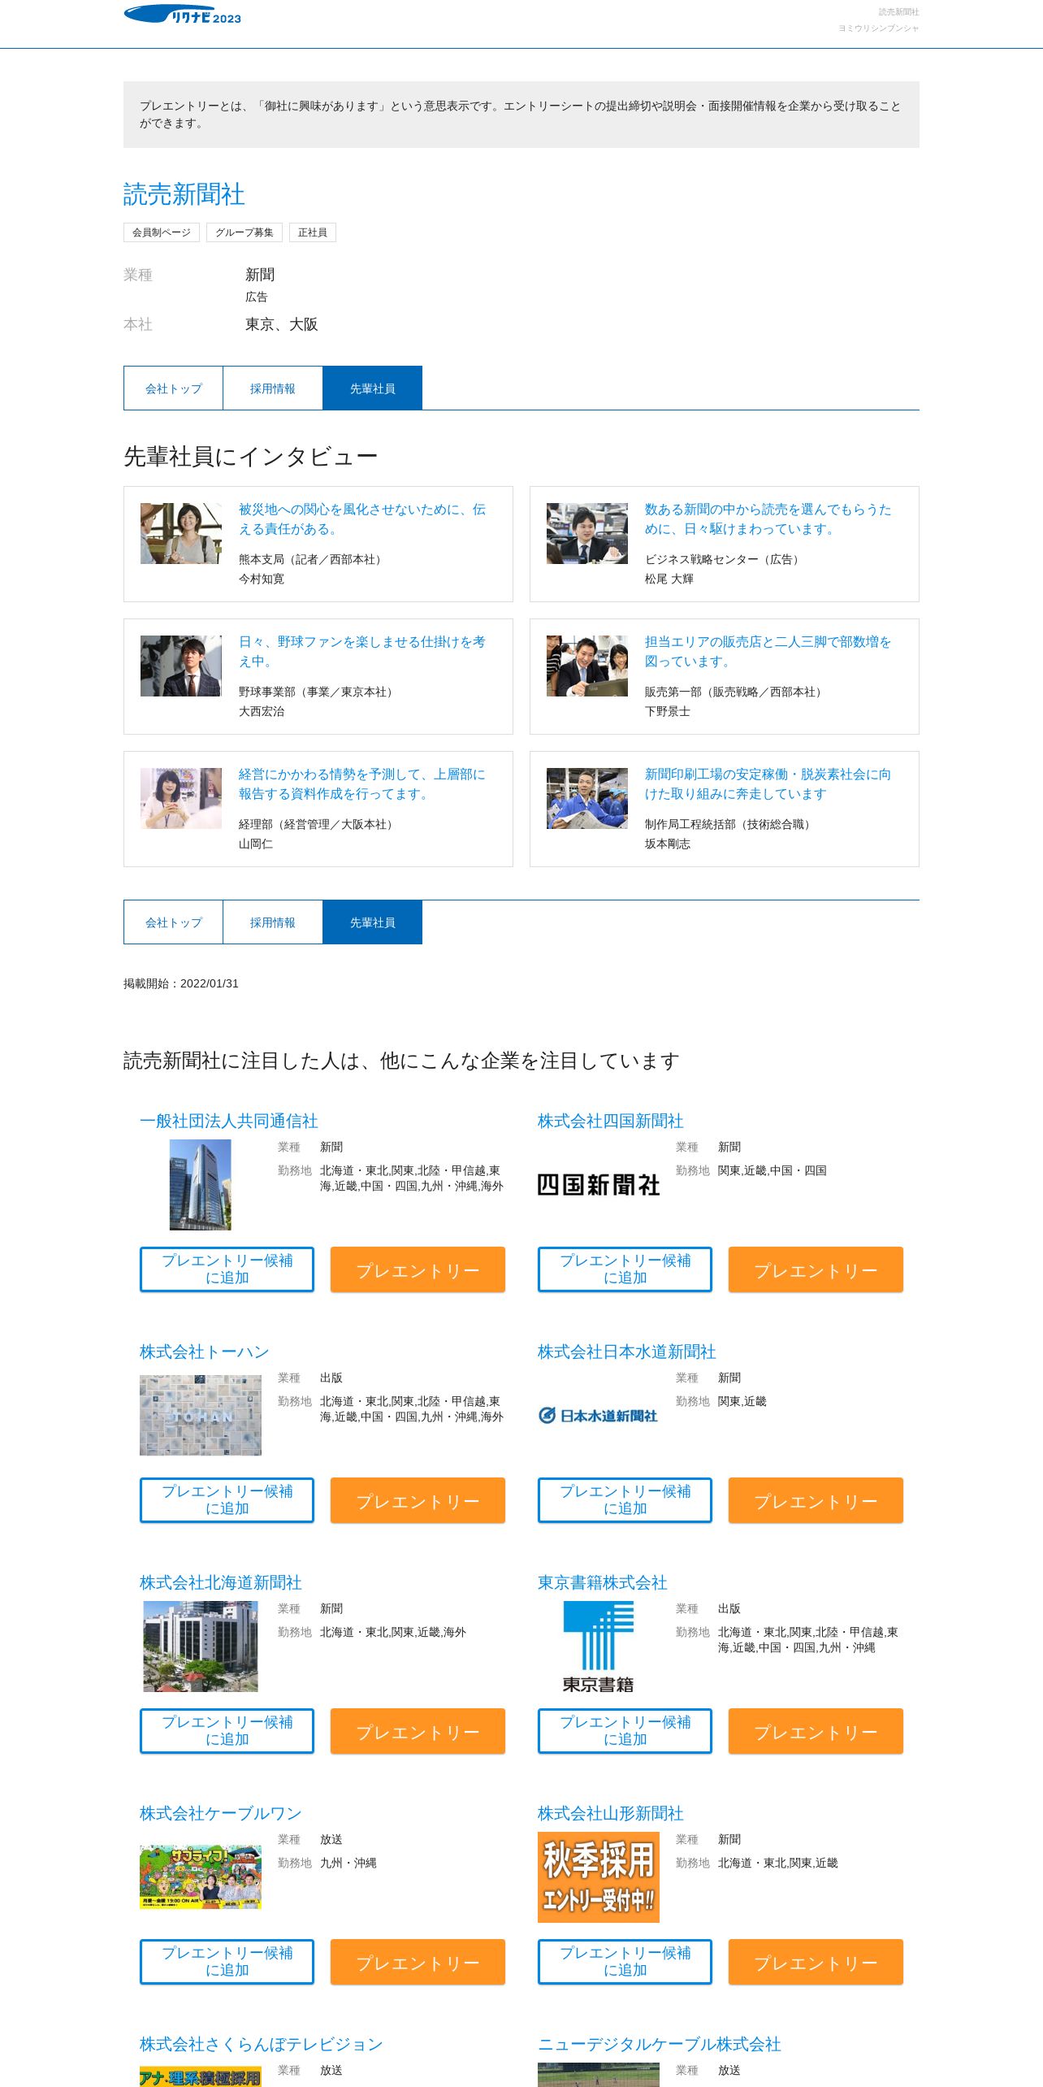Add トーハン to pre-entry candidates
The image size is (1043, 2087).
click(x=227, y=1500)
